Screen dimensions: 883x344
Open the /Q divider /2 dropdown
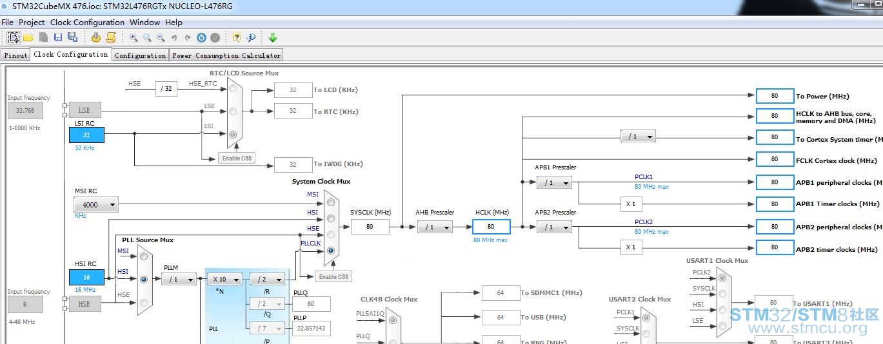(x=267, y=303)
